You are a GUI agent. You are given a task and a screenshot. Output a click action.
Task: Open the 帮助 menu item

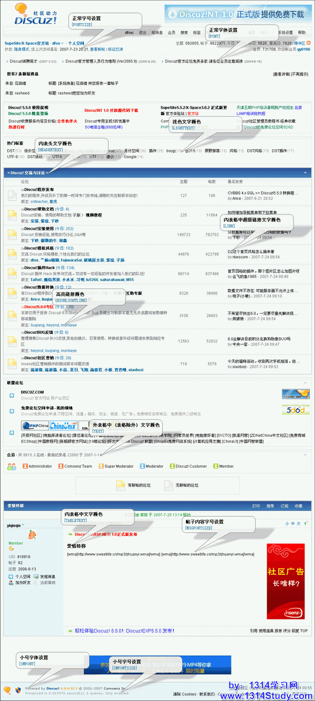(302, 33)
